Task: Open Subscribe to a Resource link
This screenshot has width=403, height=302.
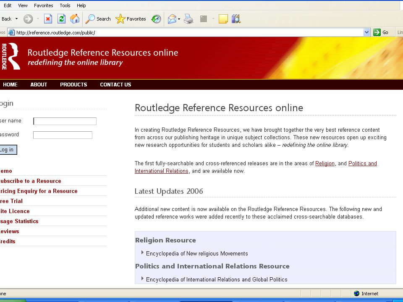Action: point(31,181)
